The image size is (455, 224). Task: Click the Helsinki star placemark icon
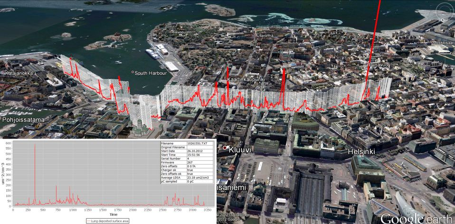click(361, 155)
